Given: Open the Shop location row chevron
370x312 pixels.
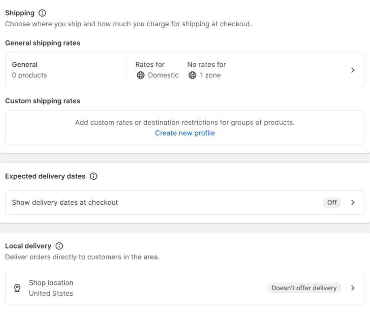Looking at the screenshot, I should (352, 288).
